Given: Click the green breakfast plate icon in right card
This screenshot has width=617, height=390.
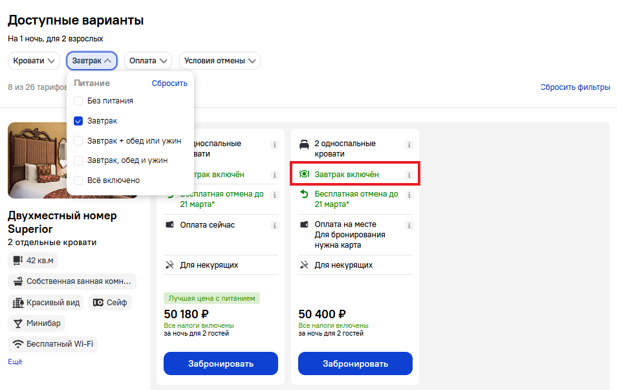Looking at the screenshot, I should click(304, 174).
